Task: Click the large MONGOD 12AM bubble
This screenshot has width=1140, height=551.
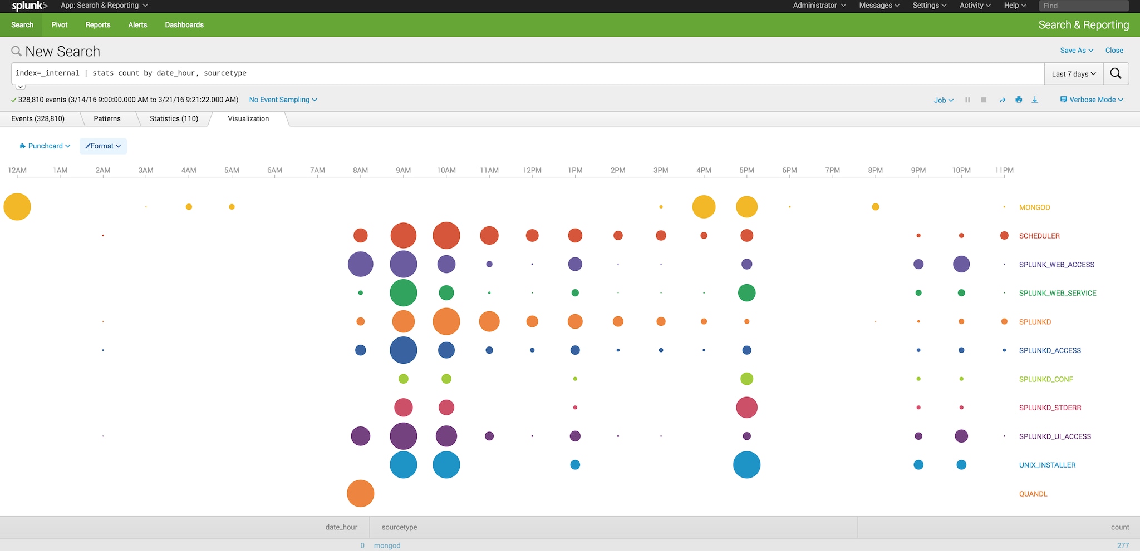Action: (17, 207)
